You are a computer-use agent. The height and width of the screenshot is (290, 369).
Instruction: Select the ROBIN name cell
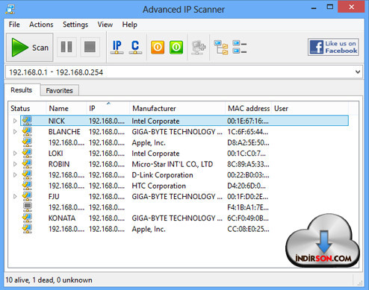59,164
